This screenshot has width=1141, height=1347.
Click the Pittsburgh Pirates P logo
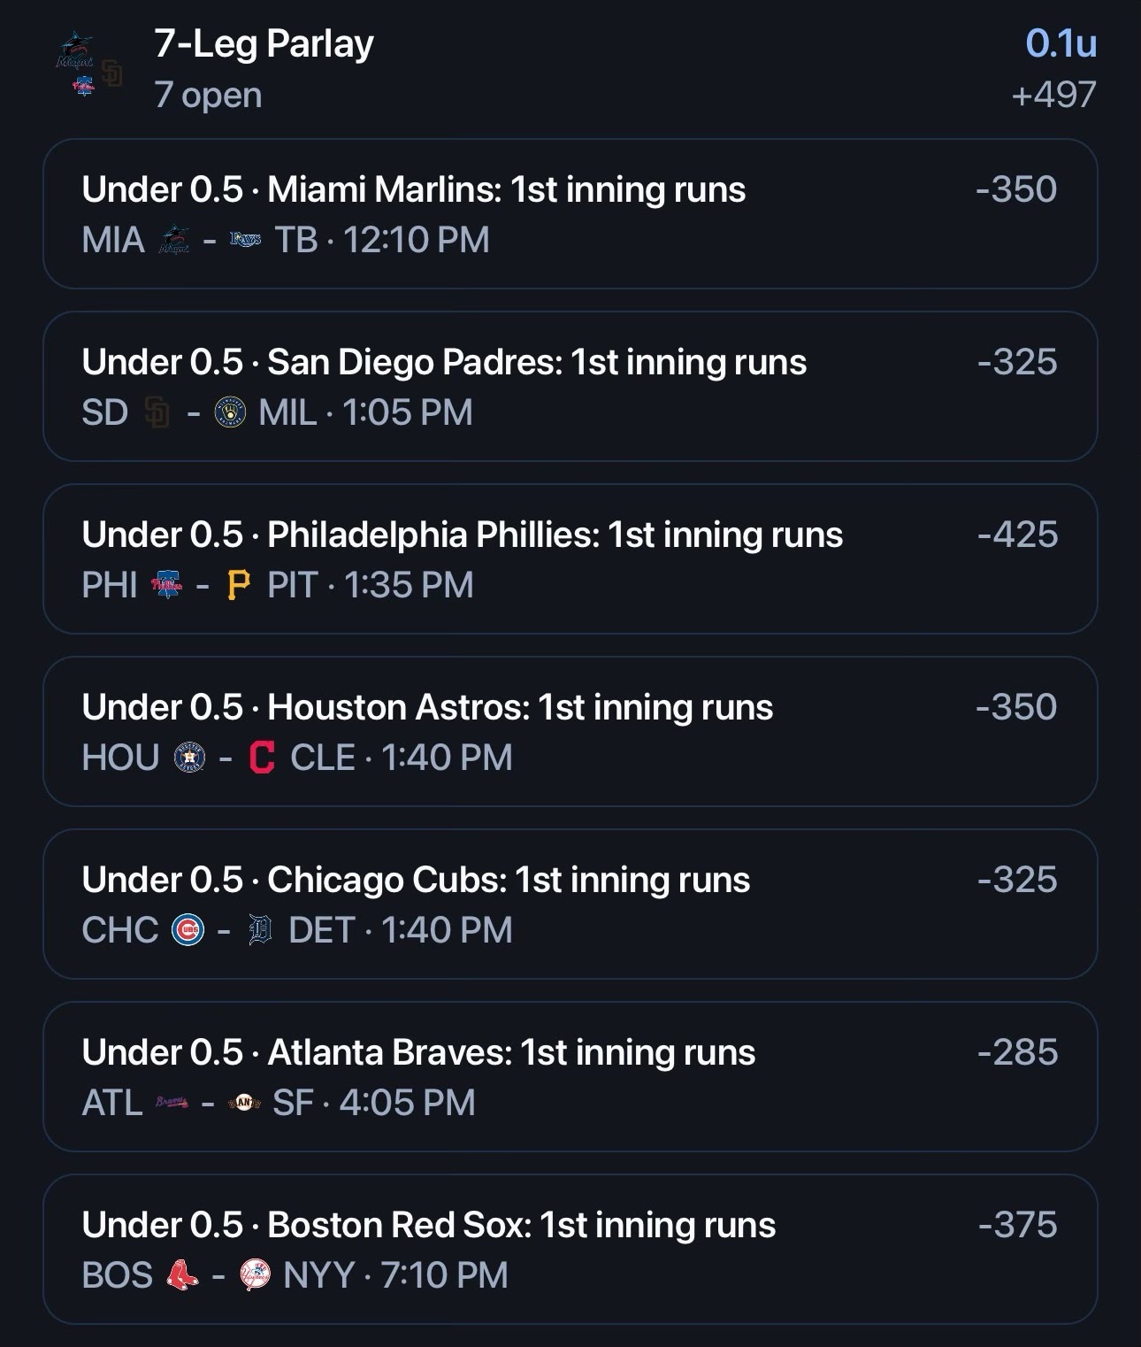coord(239,585)
